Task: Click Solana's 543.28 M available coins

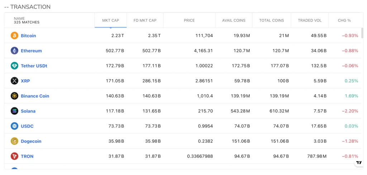Action: point(240,111)
